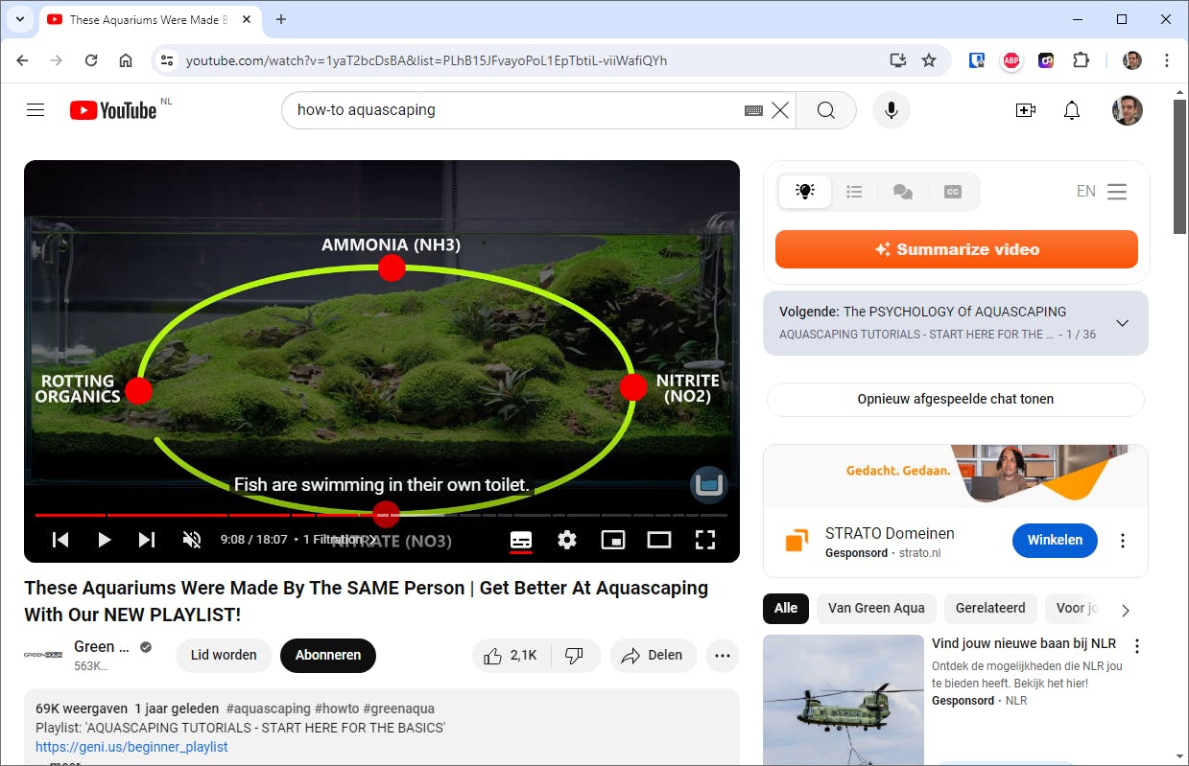The height and width of the screenshot is (766, 1189).
Task: Open the Filtration chapter label
Action: [340, 540]
